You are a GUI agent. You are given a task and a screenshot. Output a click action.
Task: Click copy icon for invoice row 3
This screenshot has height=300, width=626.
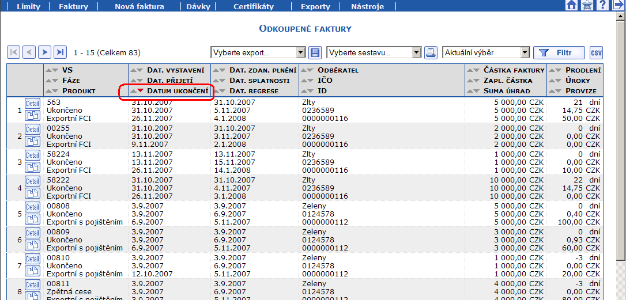[x=32, y=167]
